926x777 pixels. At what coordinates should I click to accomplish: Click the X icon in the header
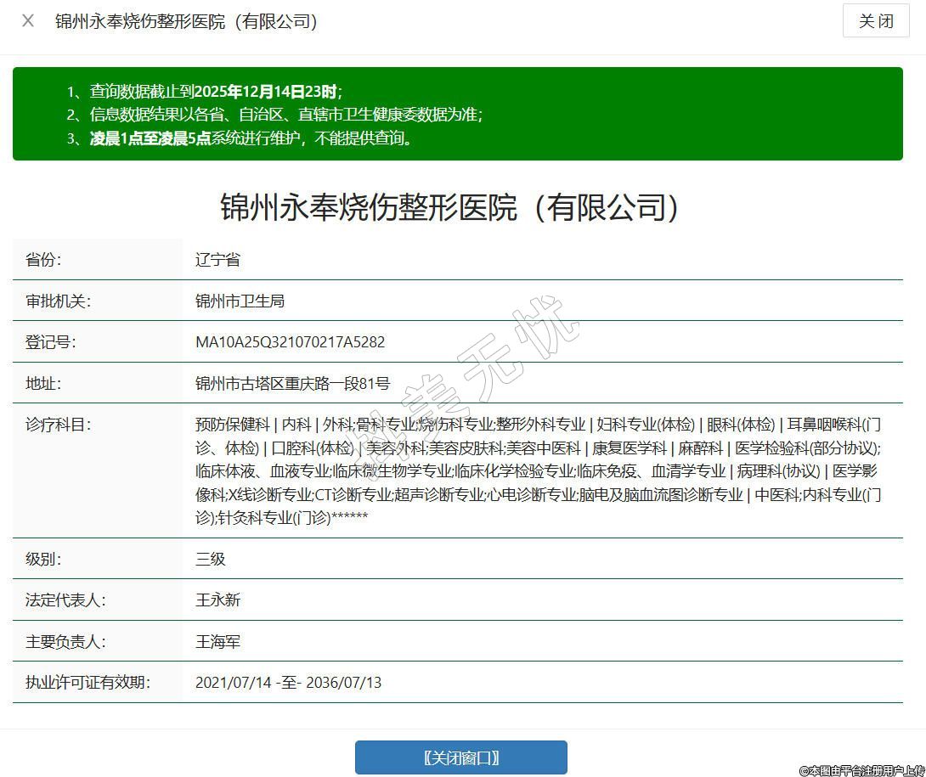coord(28,21)
